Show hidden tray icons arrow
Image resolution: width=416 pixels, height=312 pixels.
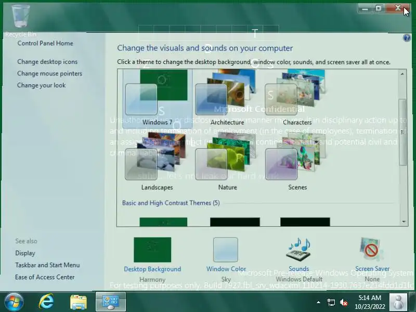[318, 302]
